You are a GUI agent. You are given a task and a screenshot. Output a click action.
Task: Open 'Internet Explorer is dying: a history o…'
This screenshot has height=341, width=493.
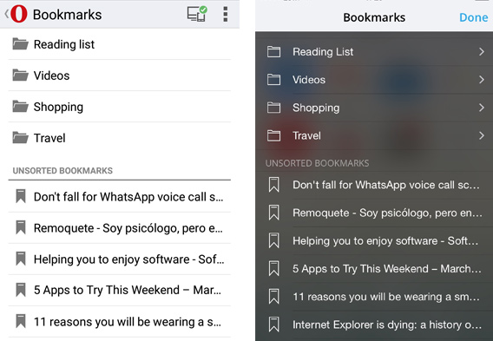(x=387, y=325)
